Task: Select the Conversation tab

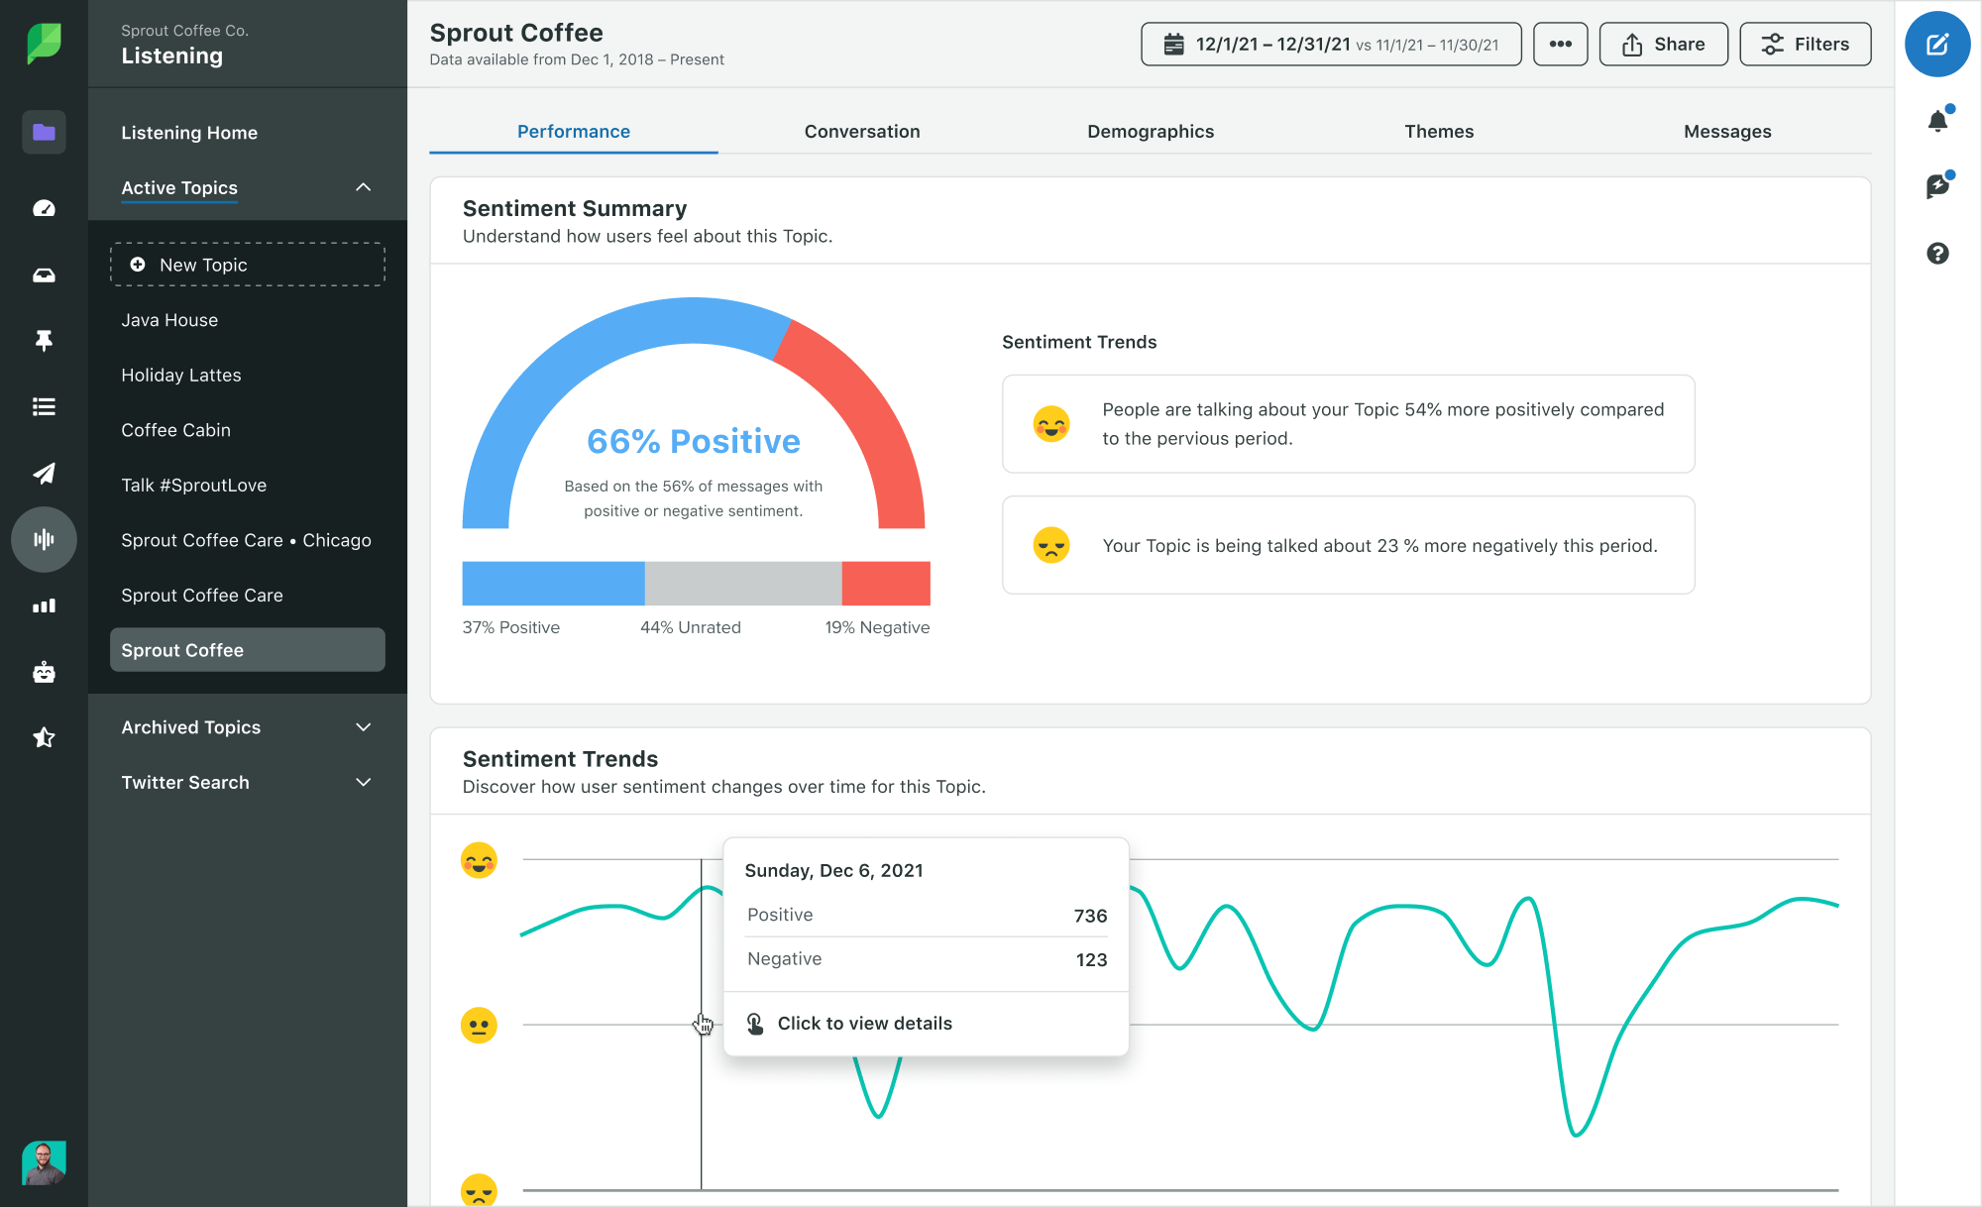Action: [861, 130]
